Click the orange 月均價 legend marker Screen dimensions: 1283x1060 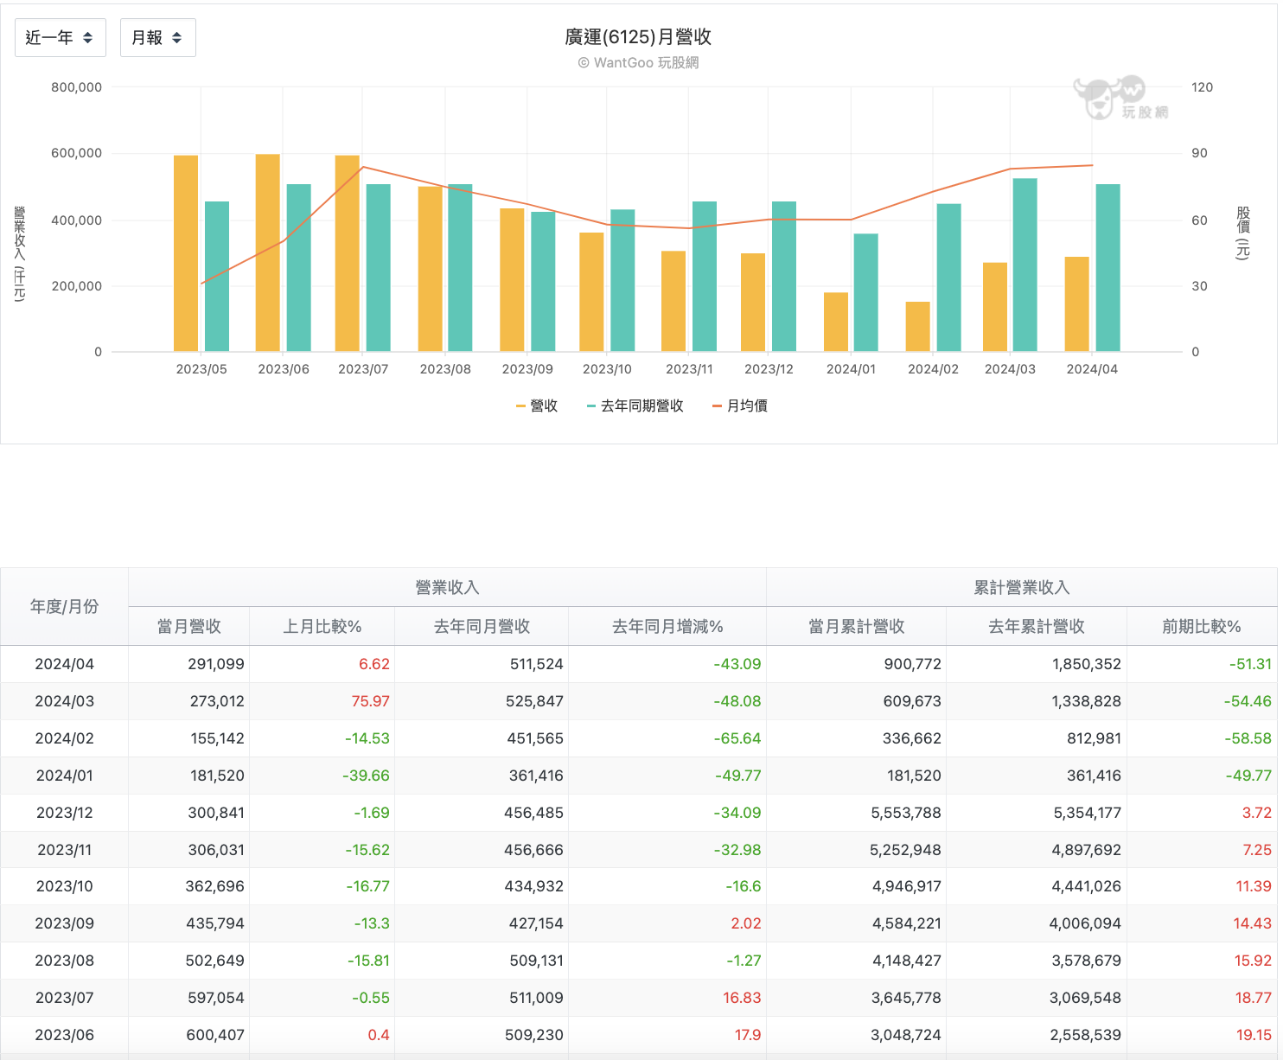[717, 406]
